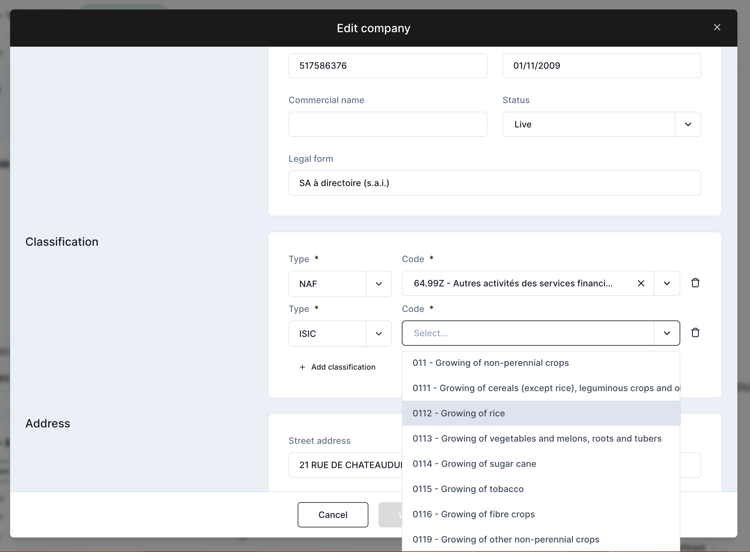Screen dimensions: 750x552
Task: Expand the Status Live dropdown
Action: point(688,124)
